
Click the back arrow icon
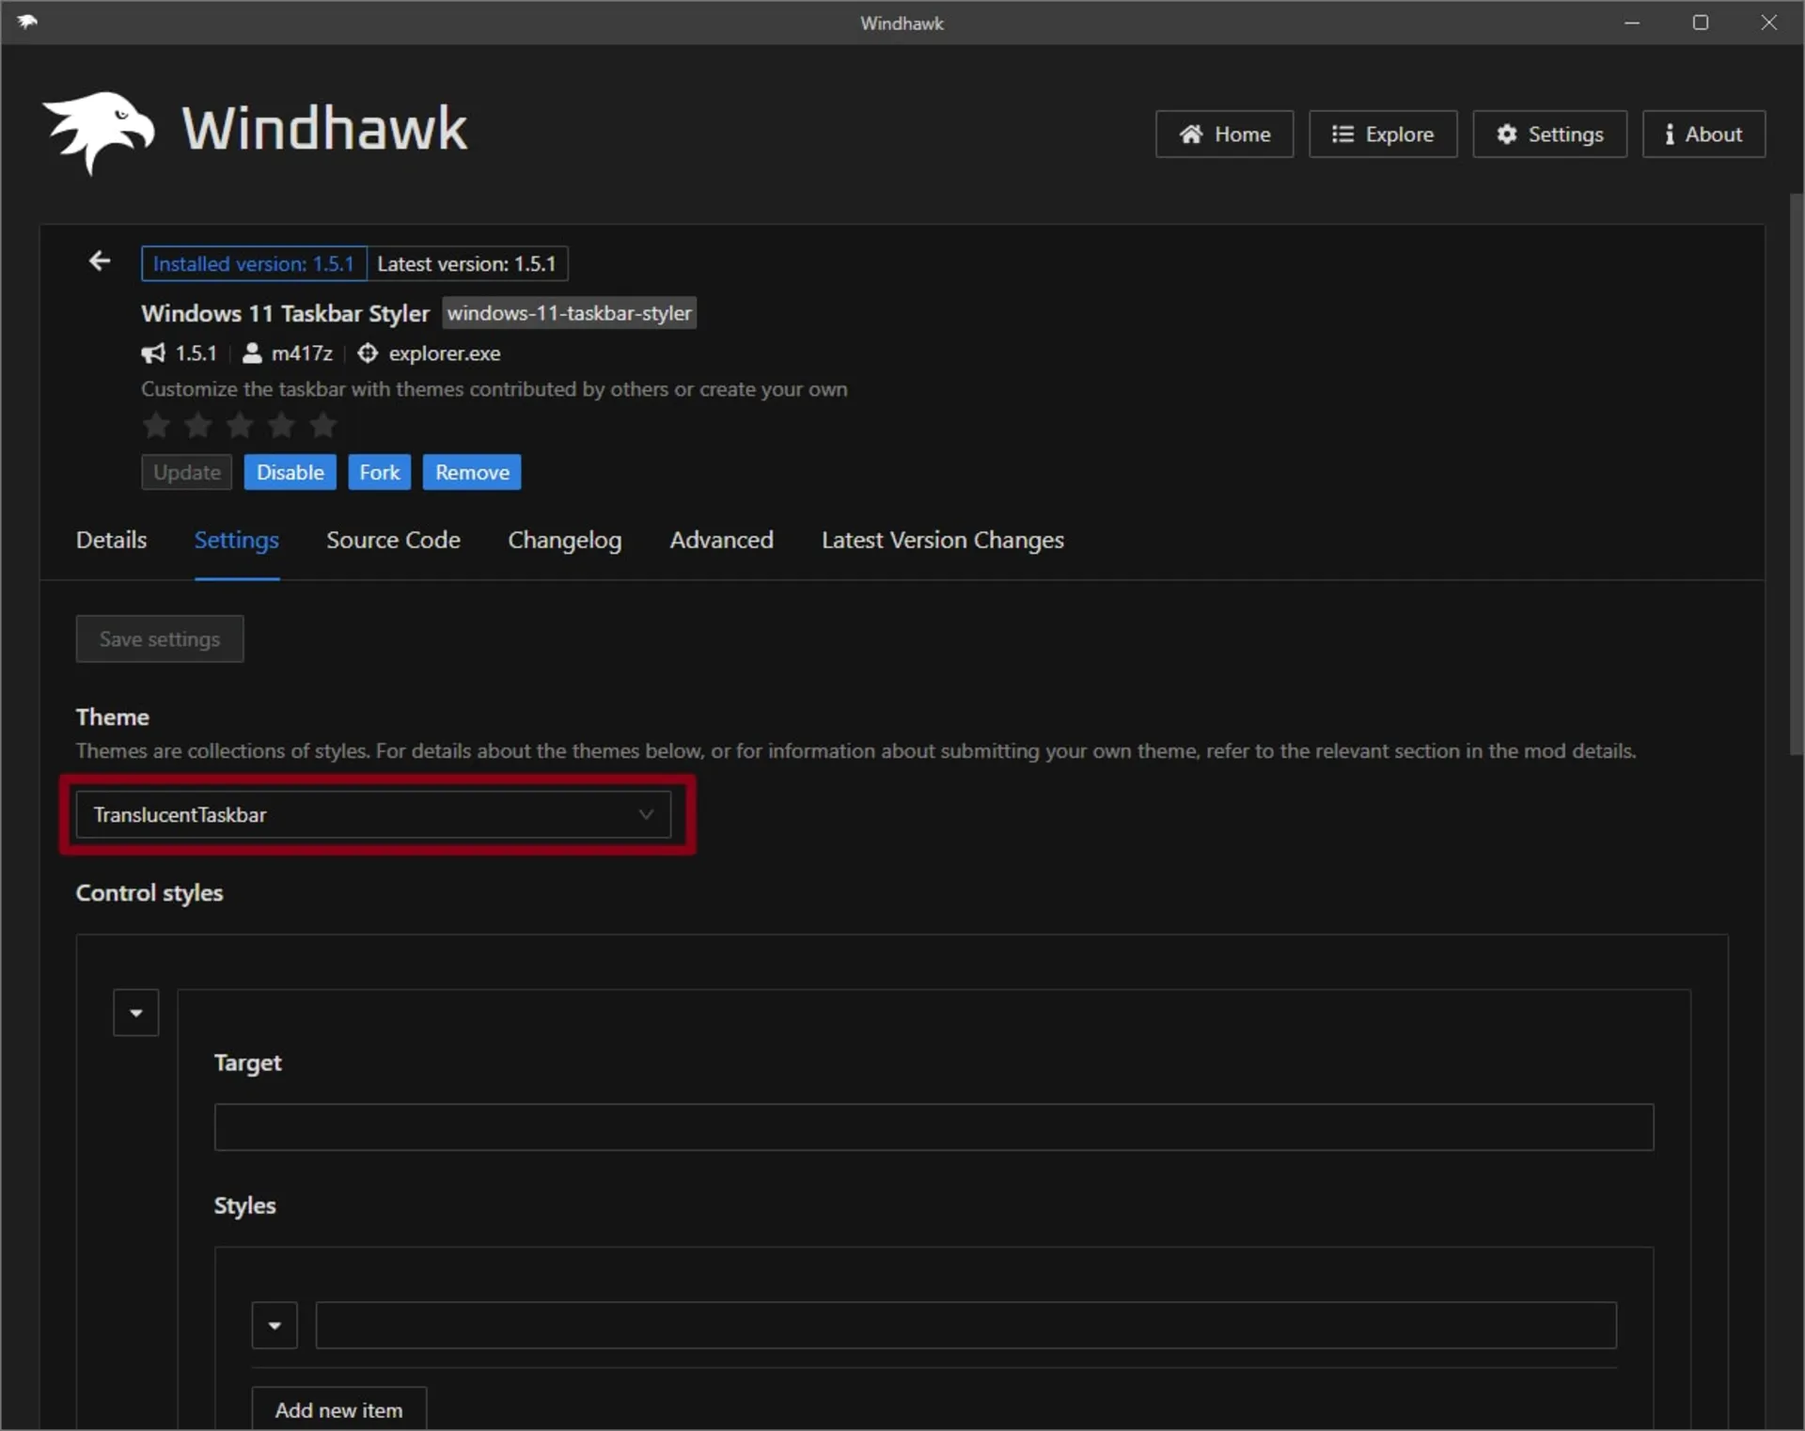100,261
